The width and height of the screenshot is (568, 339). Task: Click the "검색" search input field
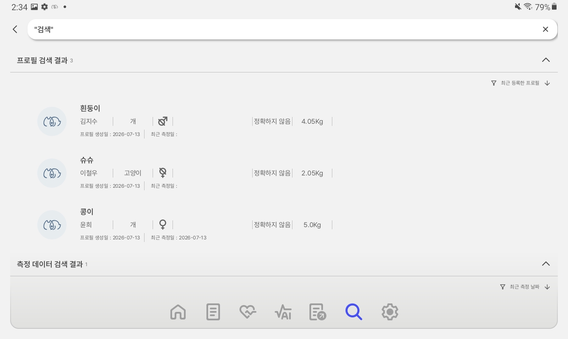(x=292, y=29)
